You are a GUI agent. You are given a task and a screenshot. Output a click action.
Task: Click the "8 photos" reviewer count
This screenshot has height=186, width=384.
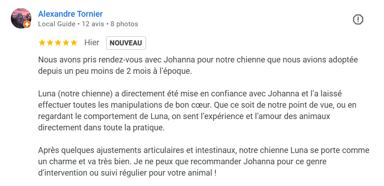(x=124, y=24)
